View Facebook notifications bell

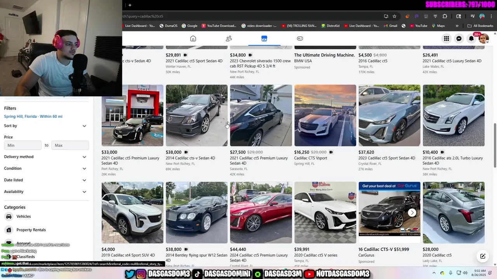471,38
